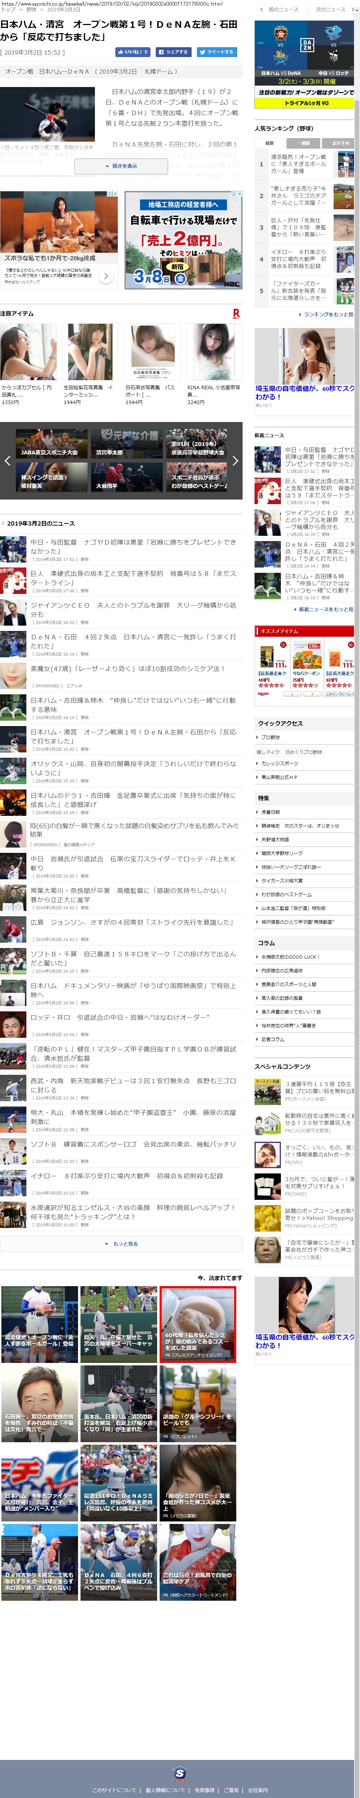
Task: Open 内田雅也の広角追球 column link
Action: pos(282,971)
